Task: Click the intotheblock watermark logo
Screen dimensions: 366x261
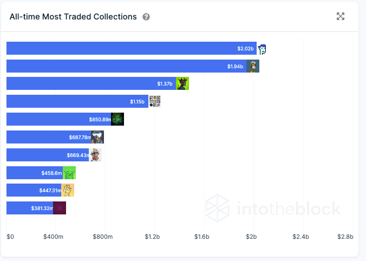Action: (273, 208)
